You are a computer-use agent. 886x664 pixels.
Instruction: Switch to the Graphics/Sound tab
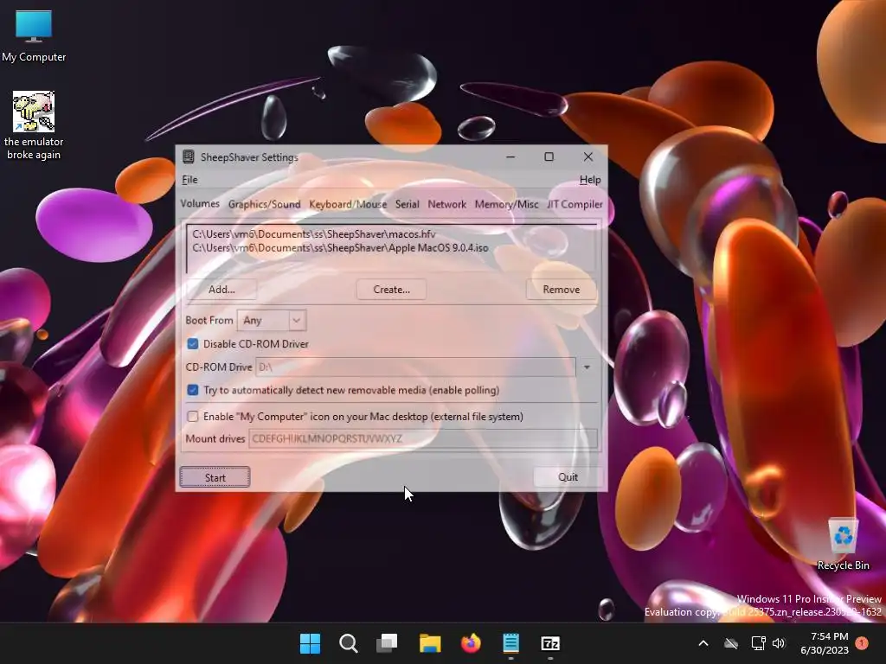point(265,204)
